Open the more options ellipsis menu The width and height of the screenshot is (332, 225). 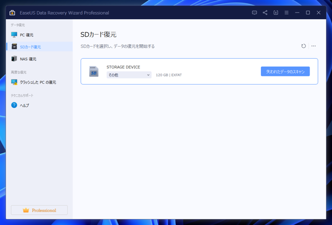pyautogui.click(x=313, y=46)
